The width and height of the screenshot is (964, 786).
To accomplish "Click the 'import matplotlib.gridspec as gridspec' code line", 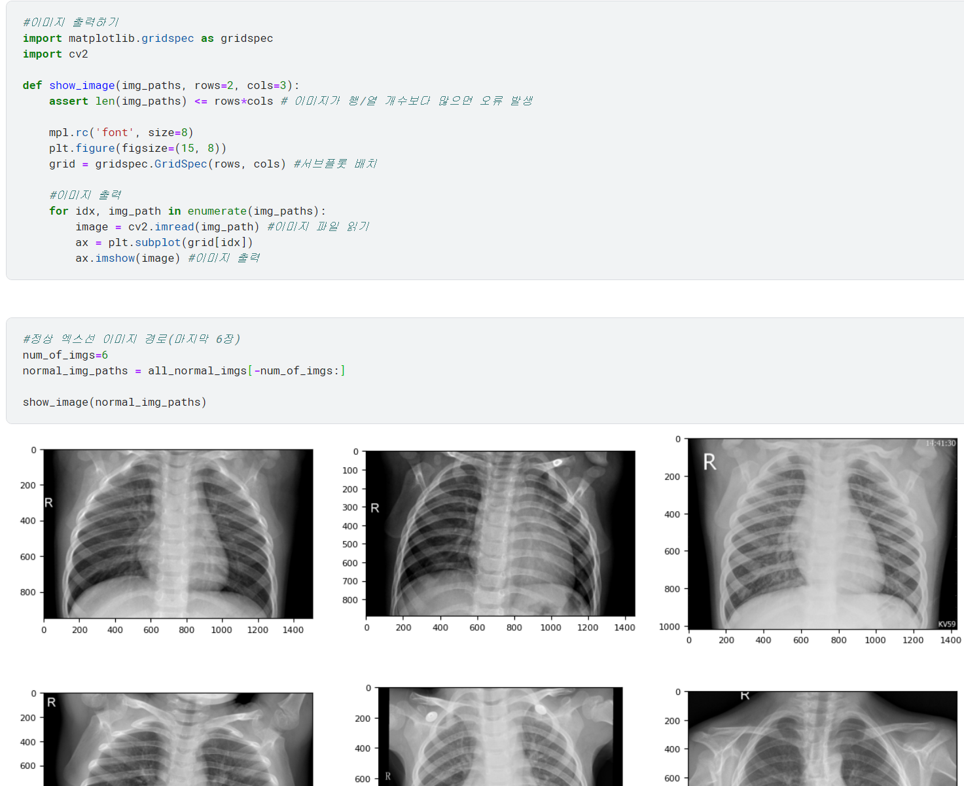I will point(148,39).
